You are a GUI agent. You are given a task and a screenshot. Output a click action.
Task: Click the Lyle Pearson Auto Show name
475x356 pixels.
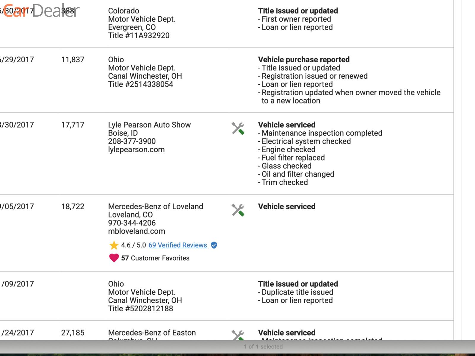click(149, 125)
